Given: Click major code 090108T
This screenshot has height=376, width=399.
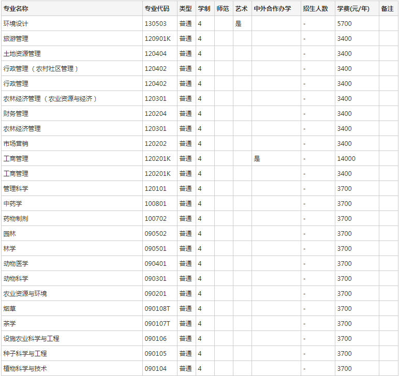Looking at the screenshot, I should (x=158, y=309).
